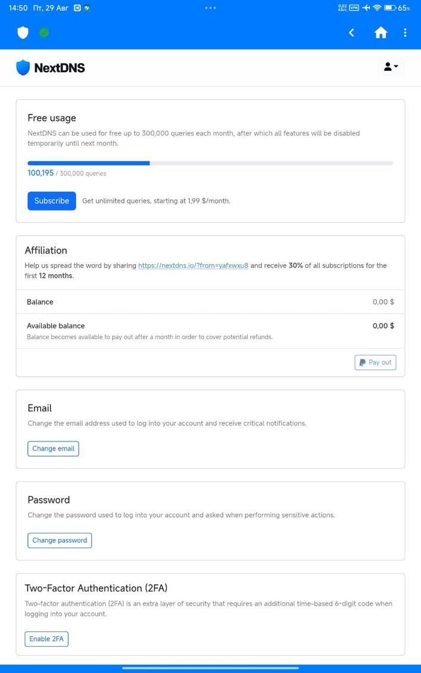Tap the green verified checkmark badge
Image resolution: width=421 pixels, height=673 pixels.
tap(43, 33)
